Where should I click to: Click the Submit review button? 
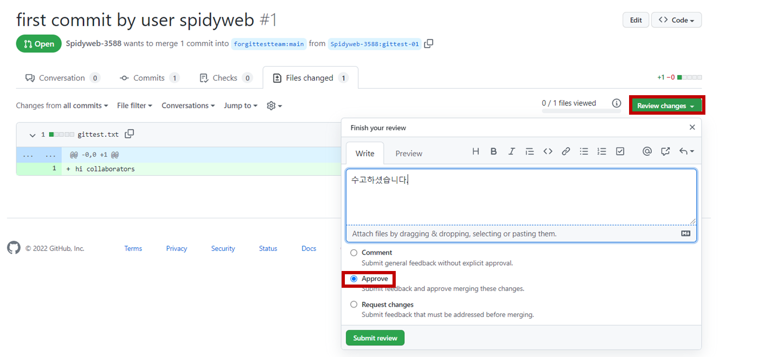pos(375,338)
